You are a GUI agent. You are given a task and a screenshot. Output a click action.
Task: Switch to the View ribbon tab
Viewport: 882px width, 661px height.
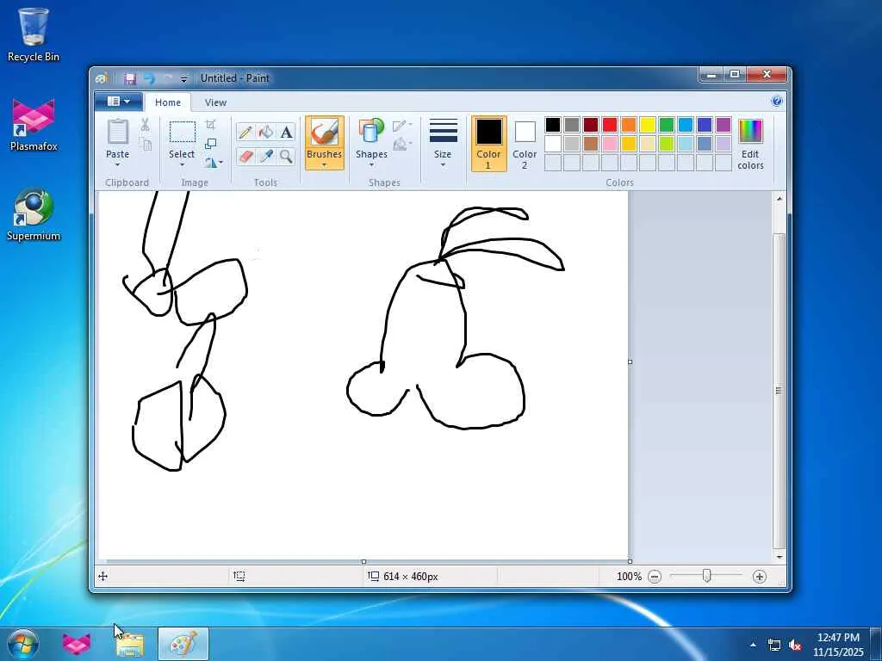click(215, 102)
